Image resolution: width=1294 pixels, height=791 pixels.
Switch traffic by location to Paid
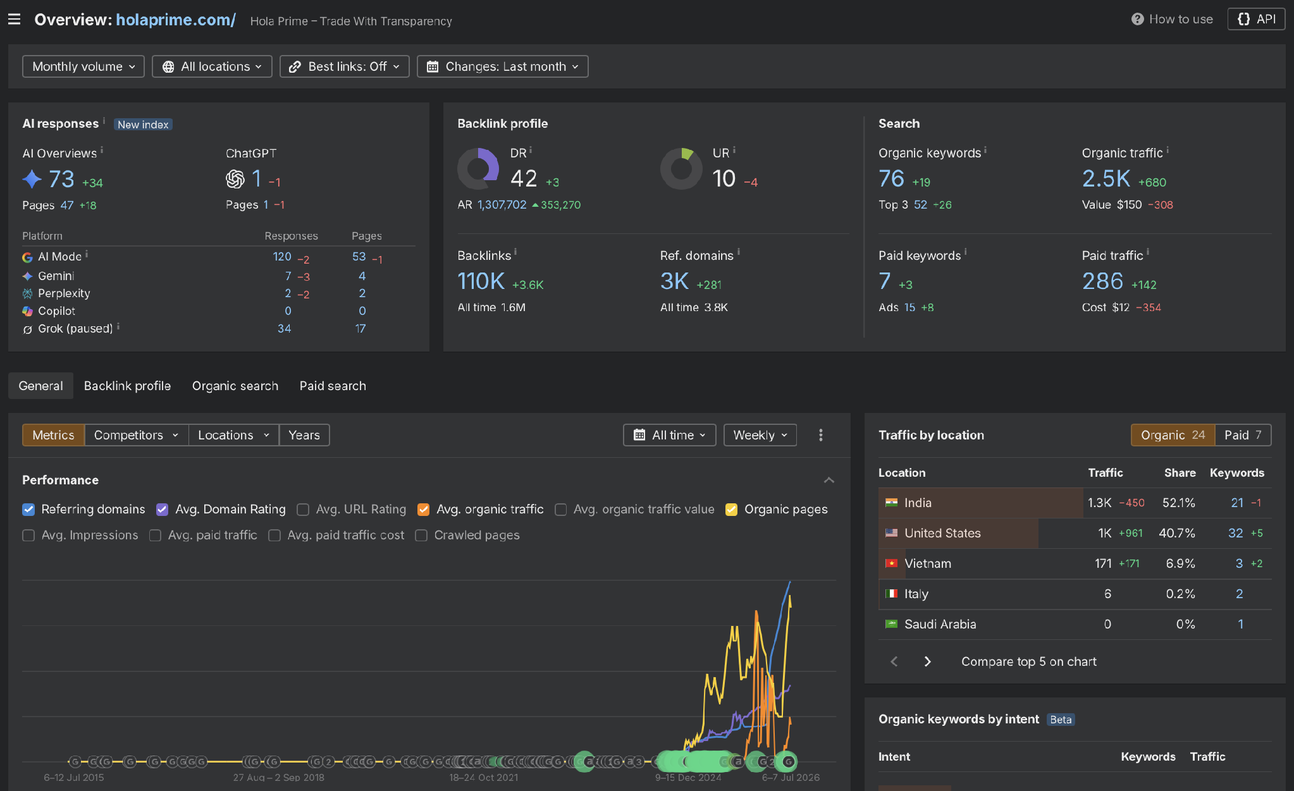coord(1243,435)
